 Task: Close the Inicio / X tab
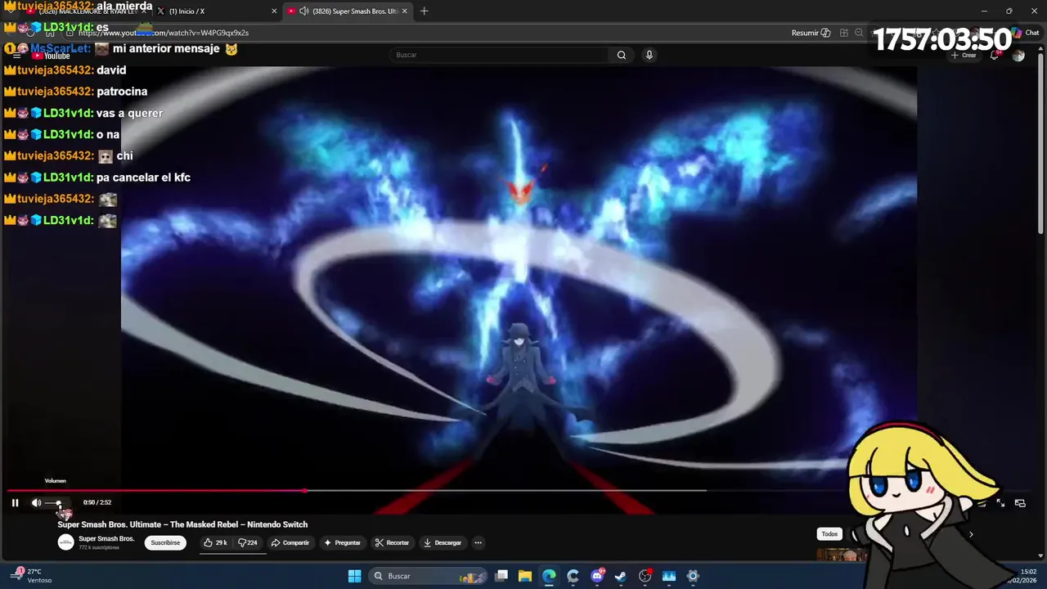pyautogui.click(x=274, y=11)
